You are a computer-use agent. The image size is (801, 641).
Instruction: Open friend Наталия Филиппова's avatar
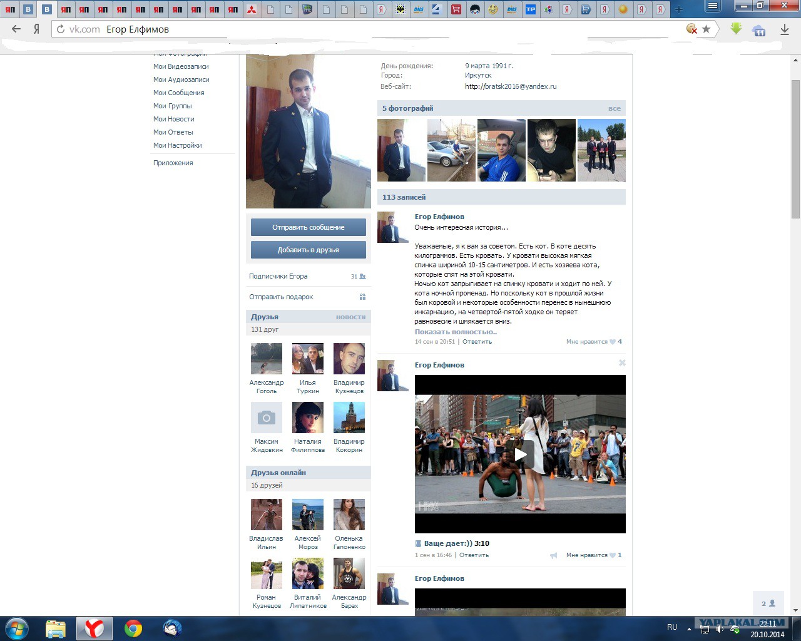[308, 418]
